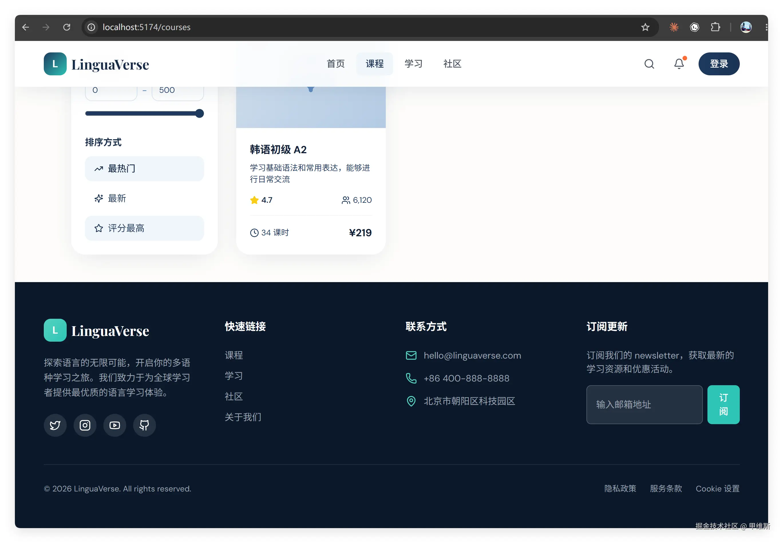This screenshot has width=783, height=543.
Task: Open the GitHub footer icon
Action: (145, 425)
